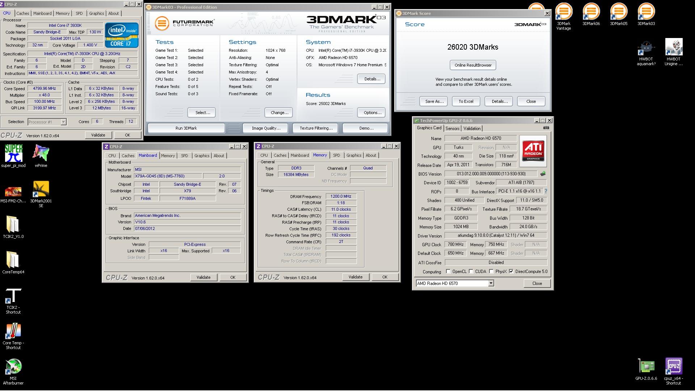Viewport: 695px width, 391px height.
Task: Switch to Mainboard tab in CPU-Z Memory window
Action: pyautogui.click(x=300, y=155)
